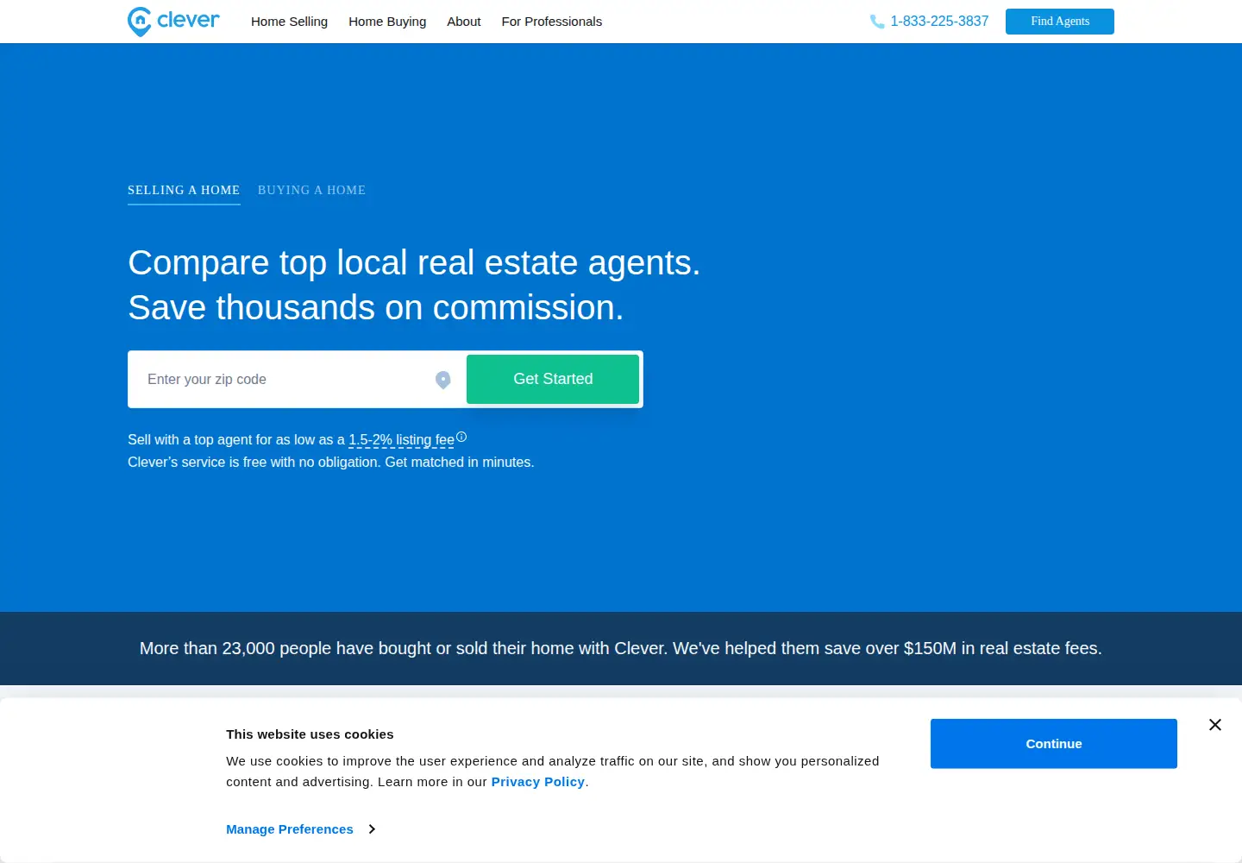
Task: Click the 'Compare top local real estate agents.' heading
Action: 414,262
